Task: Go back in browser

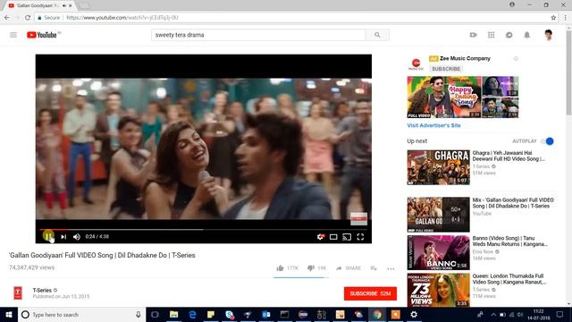Action: (x=7, y=18)
